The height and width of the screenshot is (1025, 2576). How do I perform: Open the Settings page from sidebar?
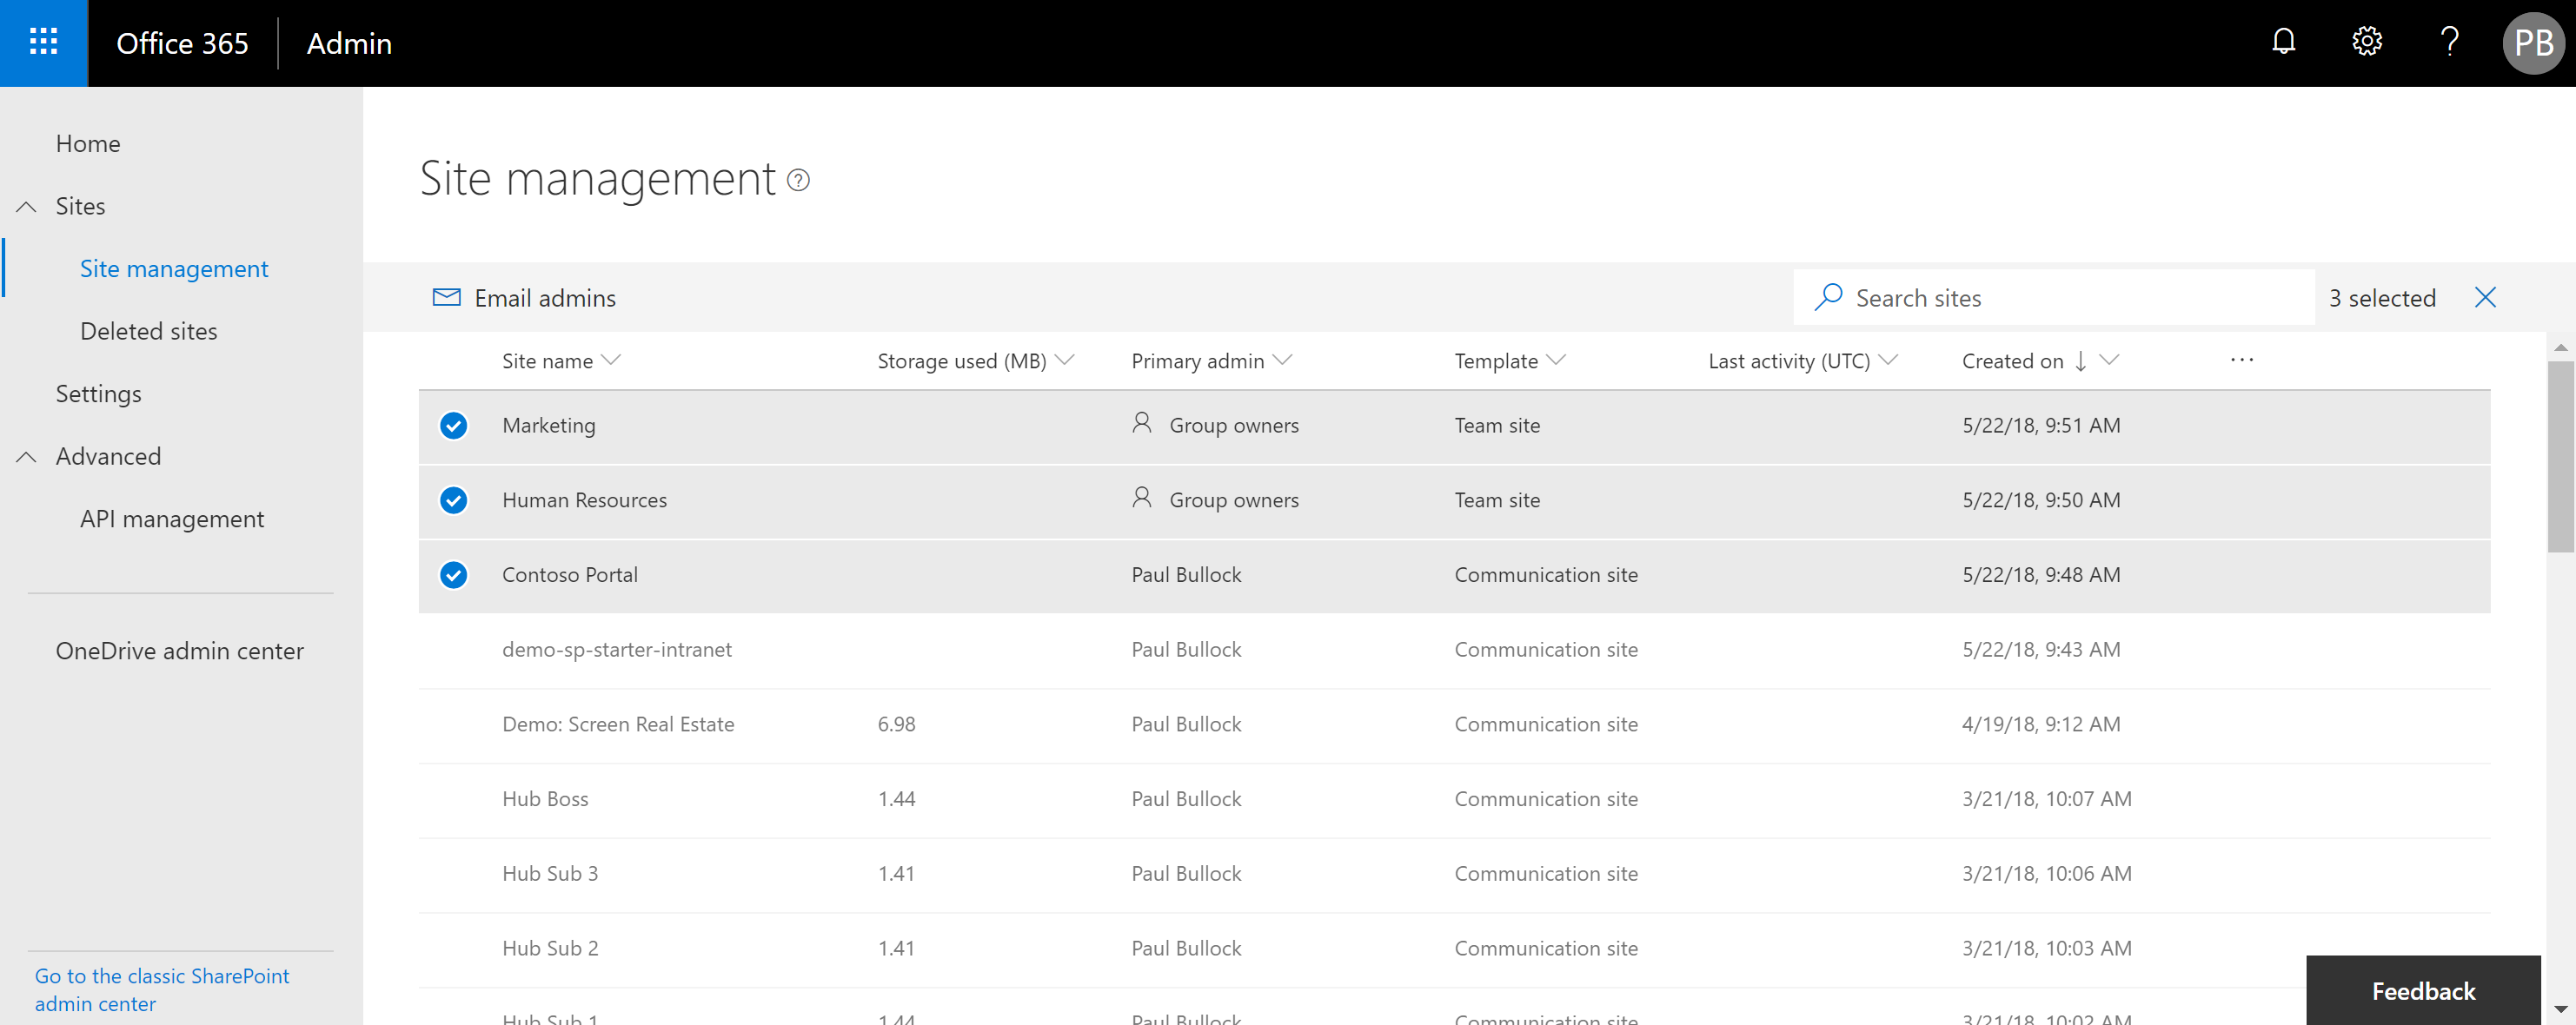point(98,393)
